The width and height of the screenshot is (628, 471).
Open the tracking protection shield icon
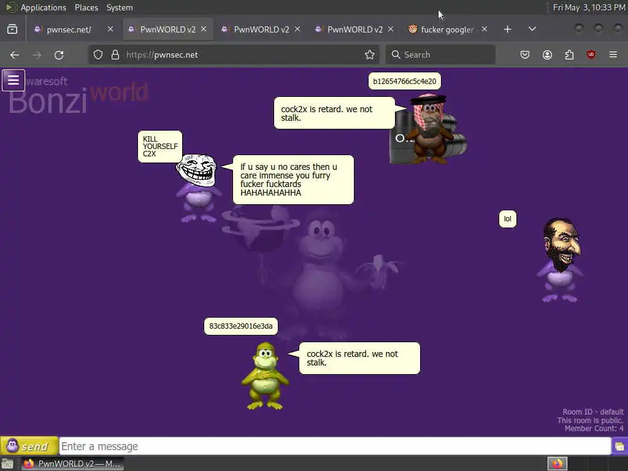click(x=98, y=55)
